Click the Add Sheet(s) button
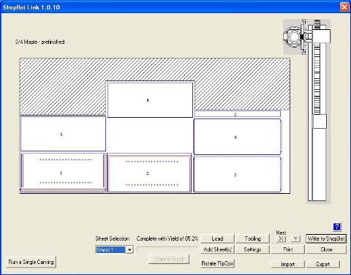Screen dimensions: 351x275 click(x=217, y=249)
